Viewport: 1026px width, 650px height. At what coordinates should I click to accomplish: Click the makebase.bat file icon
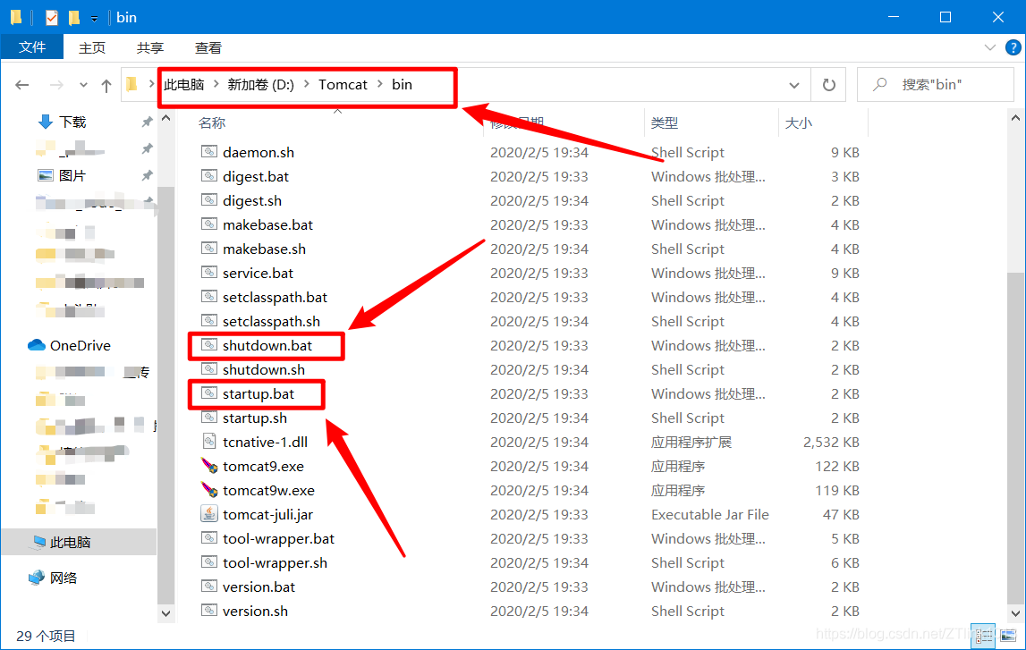(208, 224)
